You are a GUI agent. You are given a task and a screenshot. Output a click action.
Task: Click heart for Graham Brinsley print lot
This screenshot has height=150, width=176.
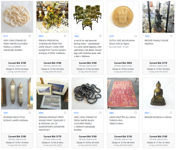coord(65,113)
